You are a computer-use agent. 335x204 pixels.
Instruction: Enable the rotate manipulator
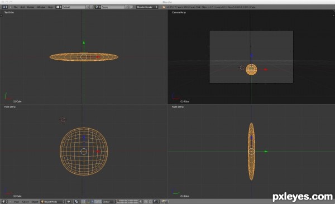coord(96,202)
